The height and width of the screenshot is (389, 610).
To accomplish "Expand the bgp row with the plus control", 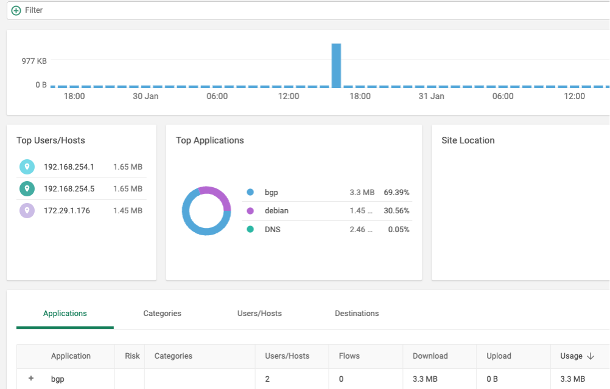I will pos(30,378).
